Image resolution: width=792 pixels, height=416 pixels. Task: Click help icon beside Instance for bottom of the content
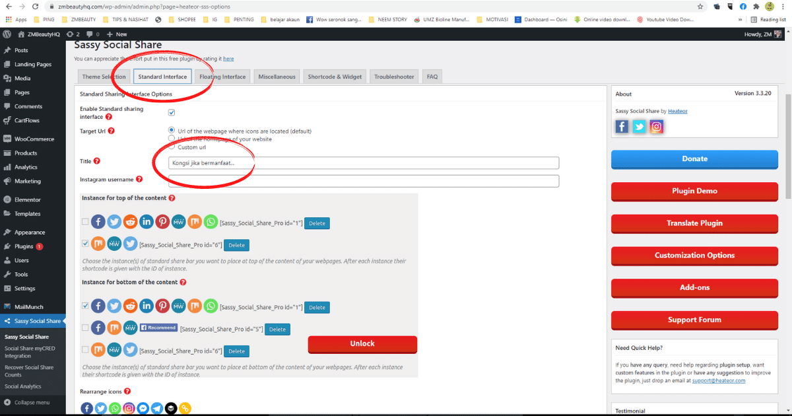pos(183,282)
